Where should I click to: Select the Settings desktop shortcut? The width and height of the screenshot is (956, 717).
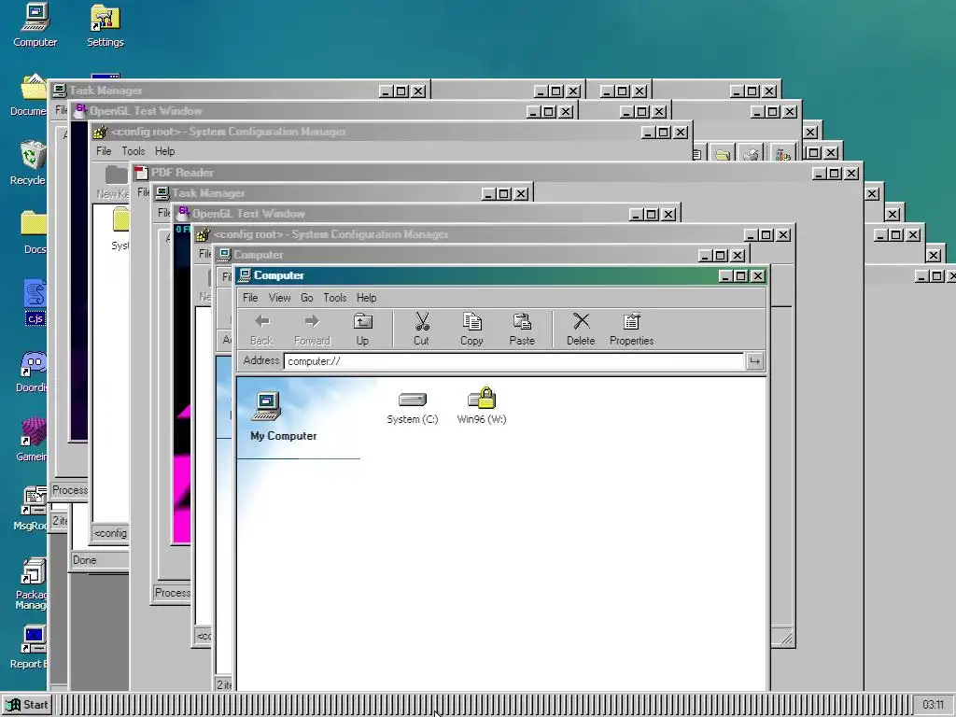pyautogui.click(x=105, y=25)
